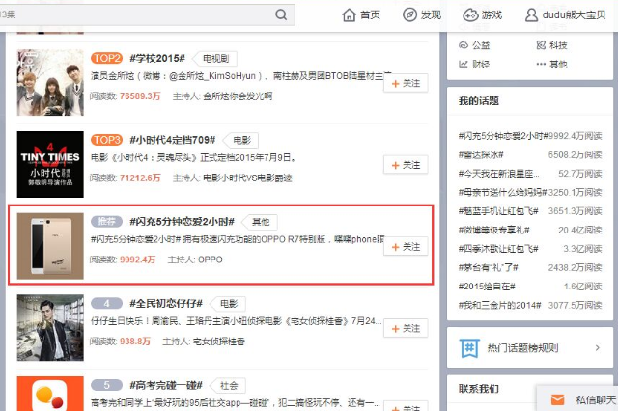Open #高考完碰一碰# topic title

click(166, 385)
